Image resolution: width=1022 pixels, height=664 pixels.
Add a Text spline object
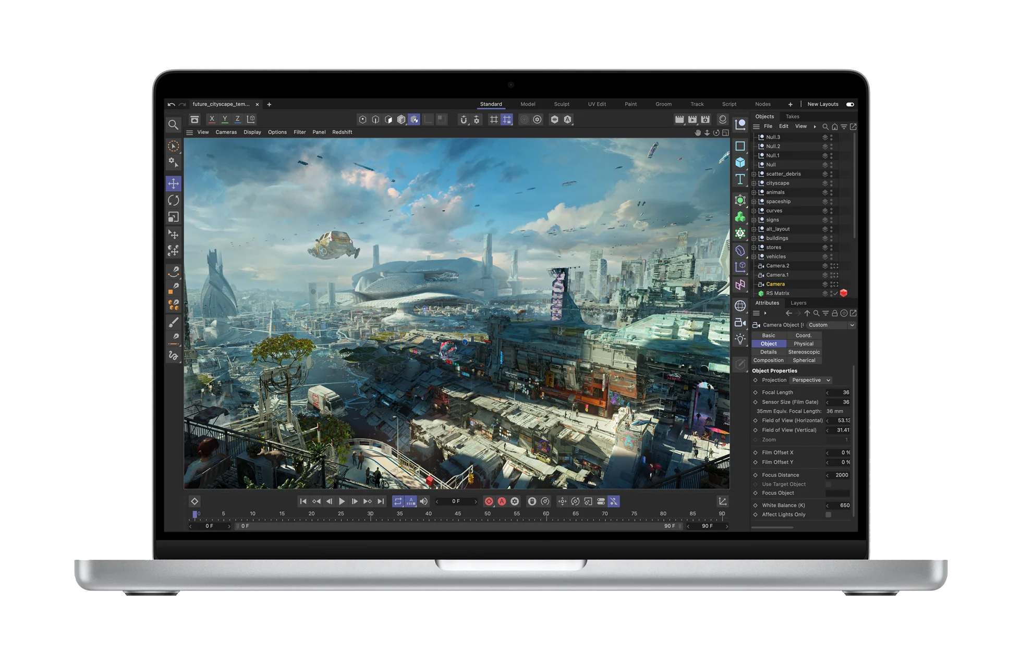740,180
